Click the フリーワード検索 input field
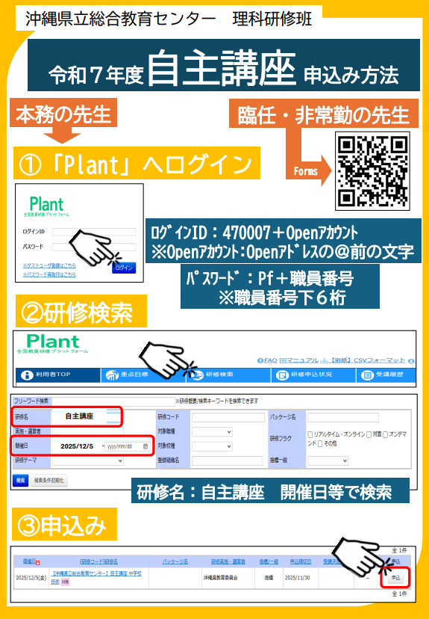The width and height of the screenshot is (429, 619). (113, 401)
